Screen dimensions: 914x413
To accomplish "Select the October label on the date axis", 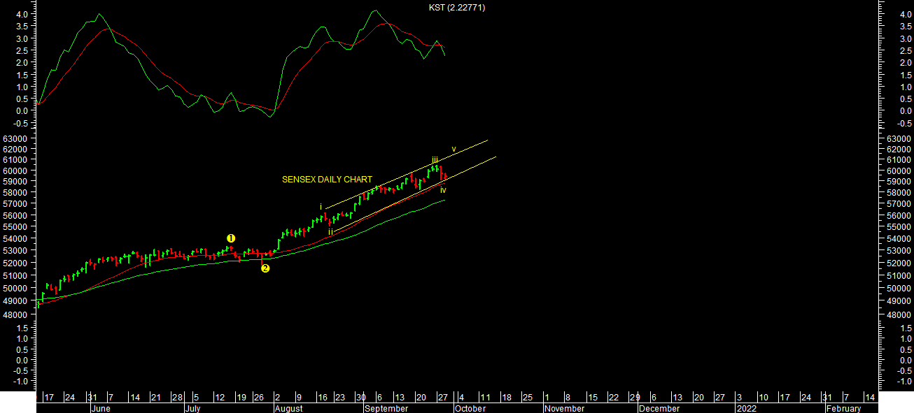I will [470, 408].
